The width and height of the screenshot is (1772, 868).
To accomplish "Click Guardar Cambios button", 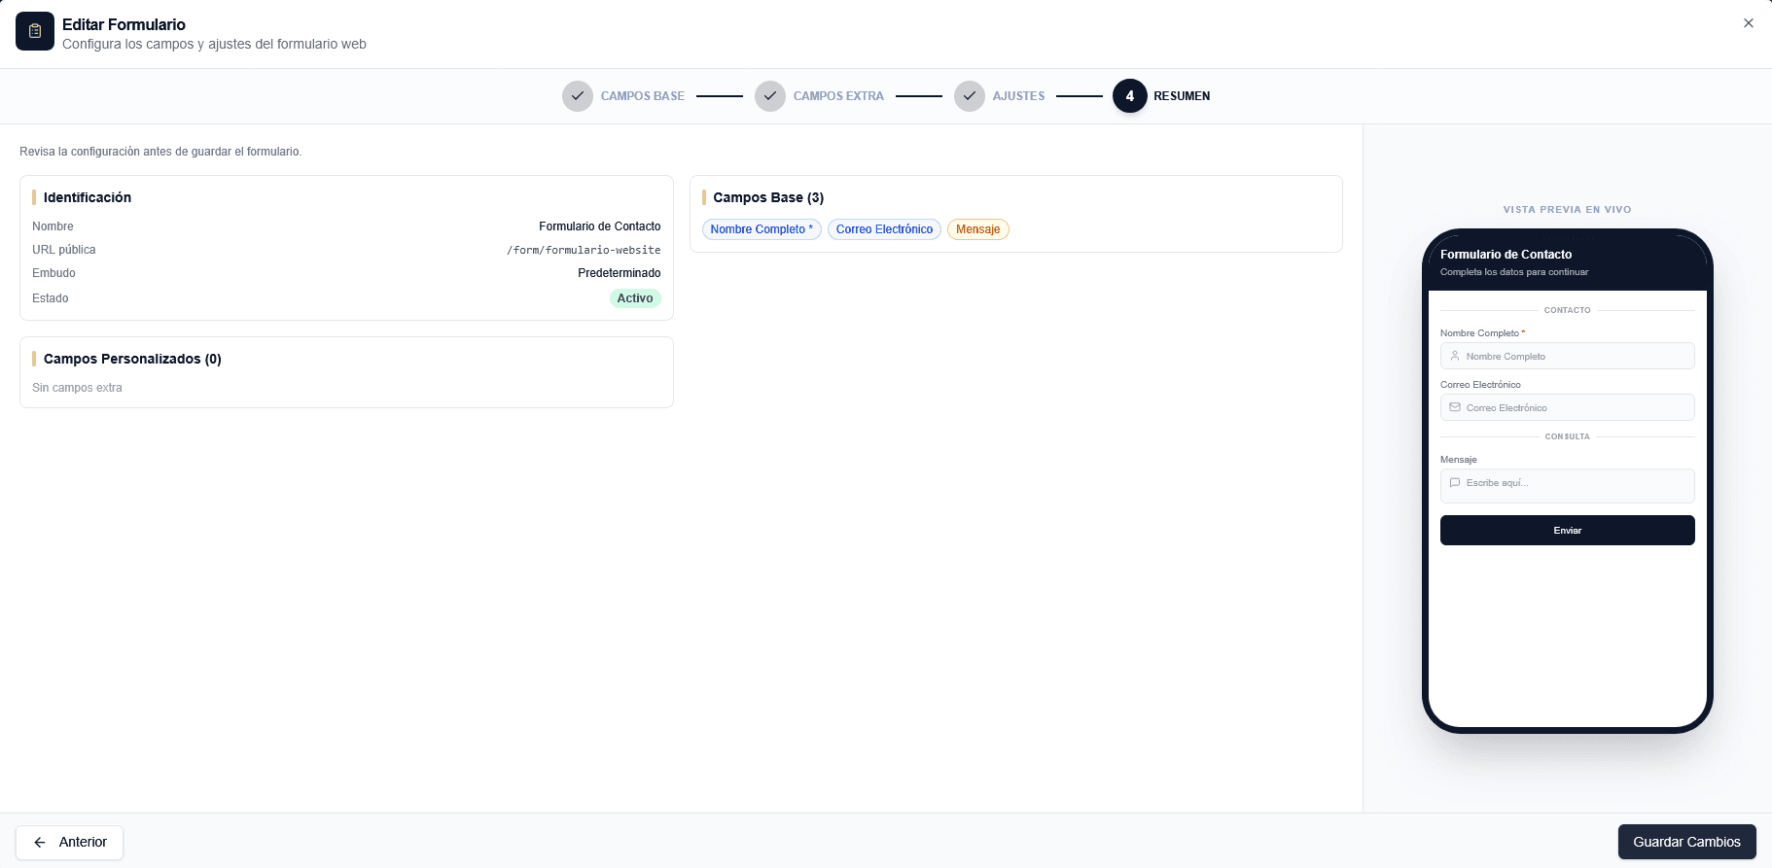I will pos(1687,842).
